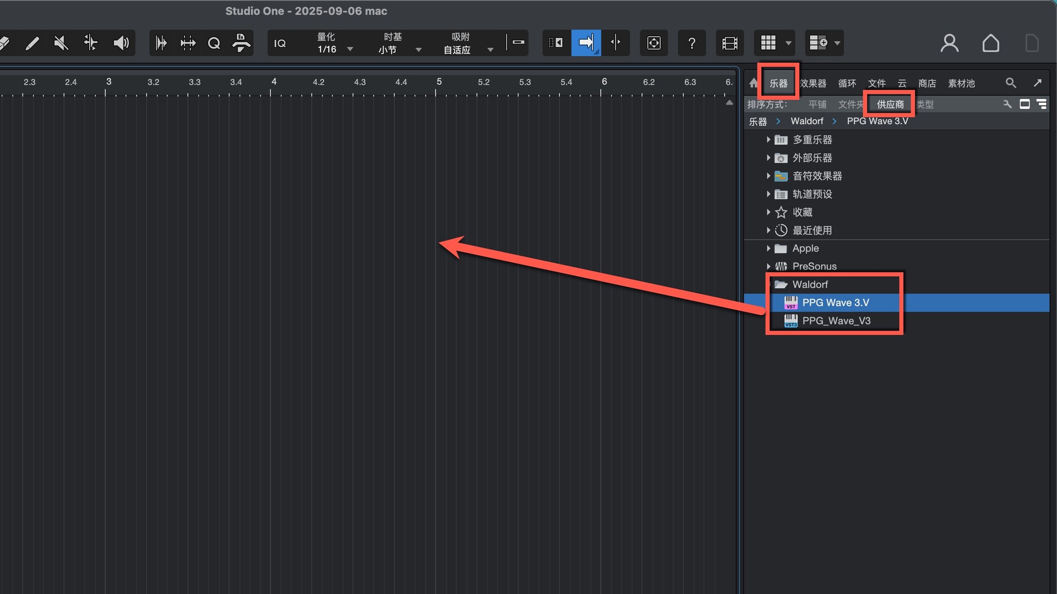Open the dropdown arrow beside add-tracks icon

click(837, 43)
